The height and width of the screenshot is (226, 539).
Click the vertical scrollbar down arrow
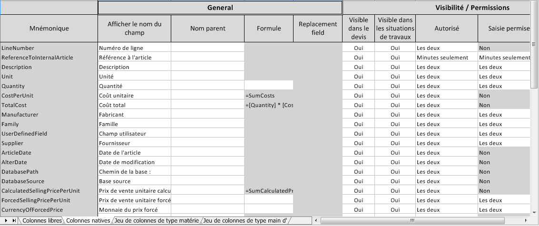pyautogui.click(x=534, y=213)
